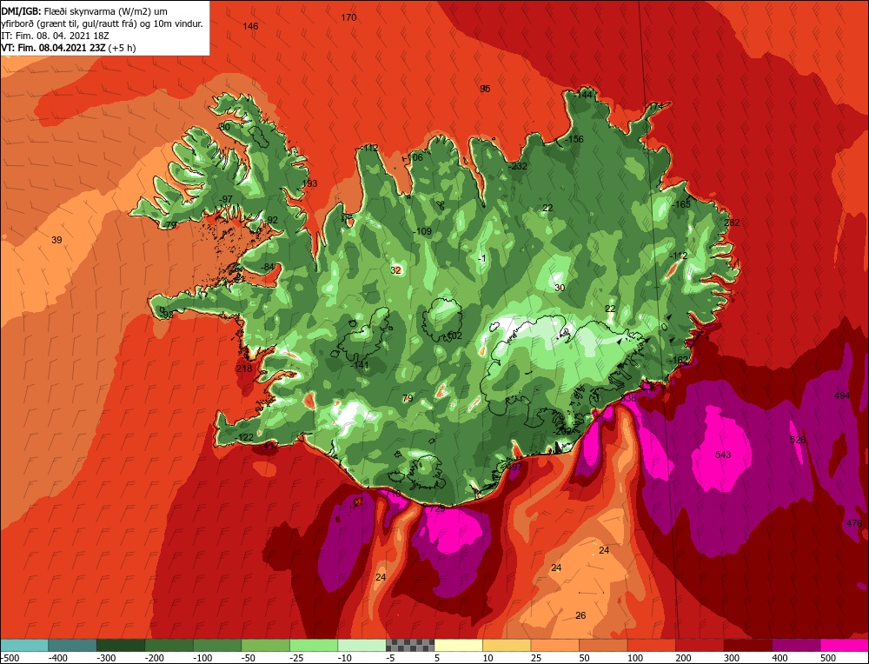869x664 pixels.
Task: Click the 146 value at top left
Action: tap(250, 26)
